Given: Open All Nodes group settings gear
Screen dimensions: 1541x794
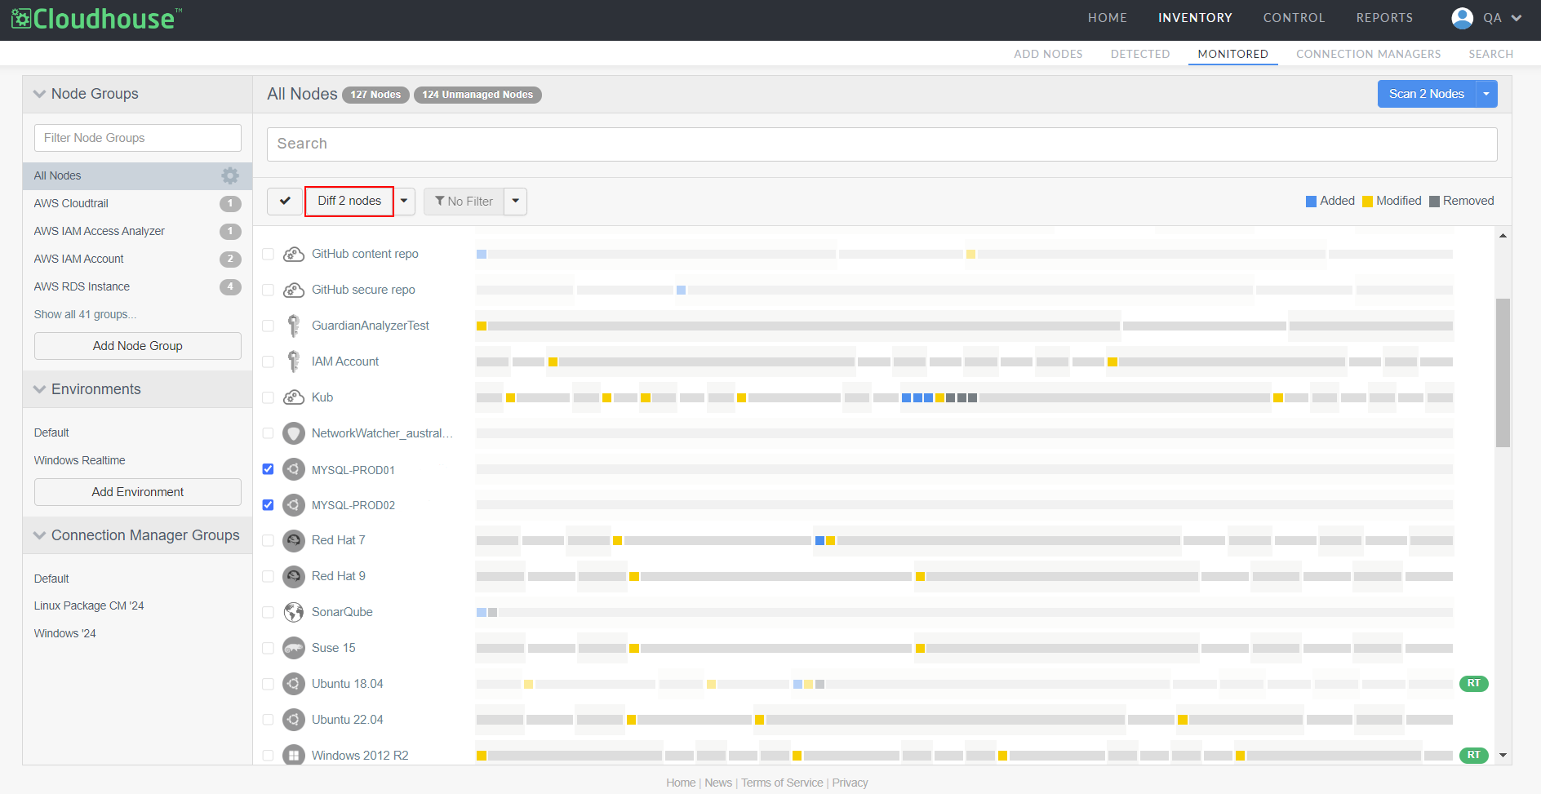Looking at the screenshot, I should coord(230,175).
